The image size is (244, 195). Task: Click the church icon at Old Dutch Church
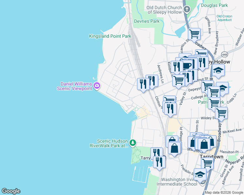tap(187, 9)
